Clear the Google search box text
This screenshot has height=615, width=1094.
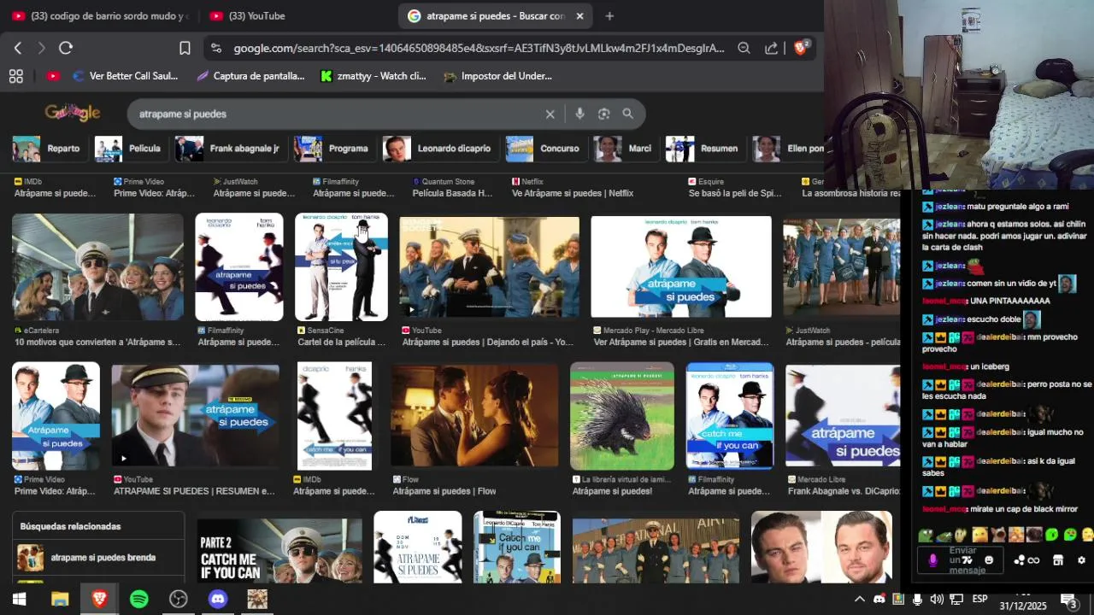[550, 114]
